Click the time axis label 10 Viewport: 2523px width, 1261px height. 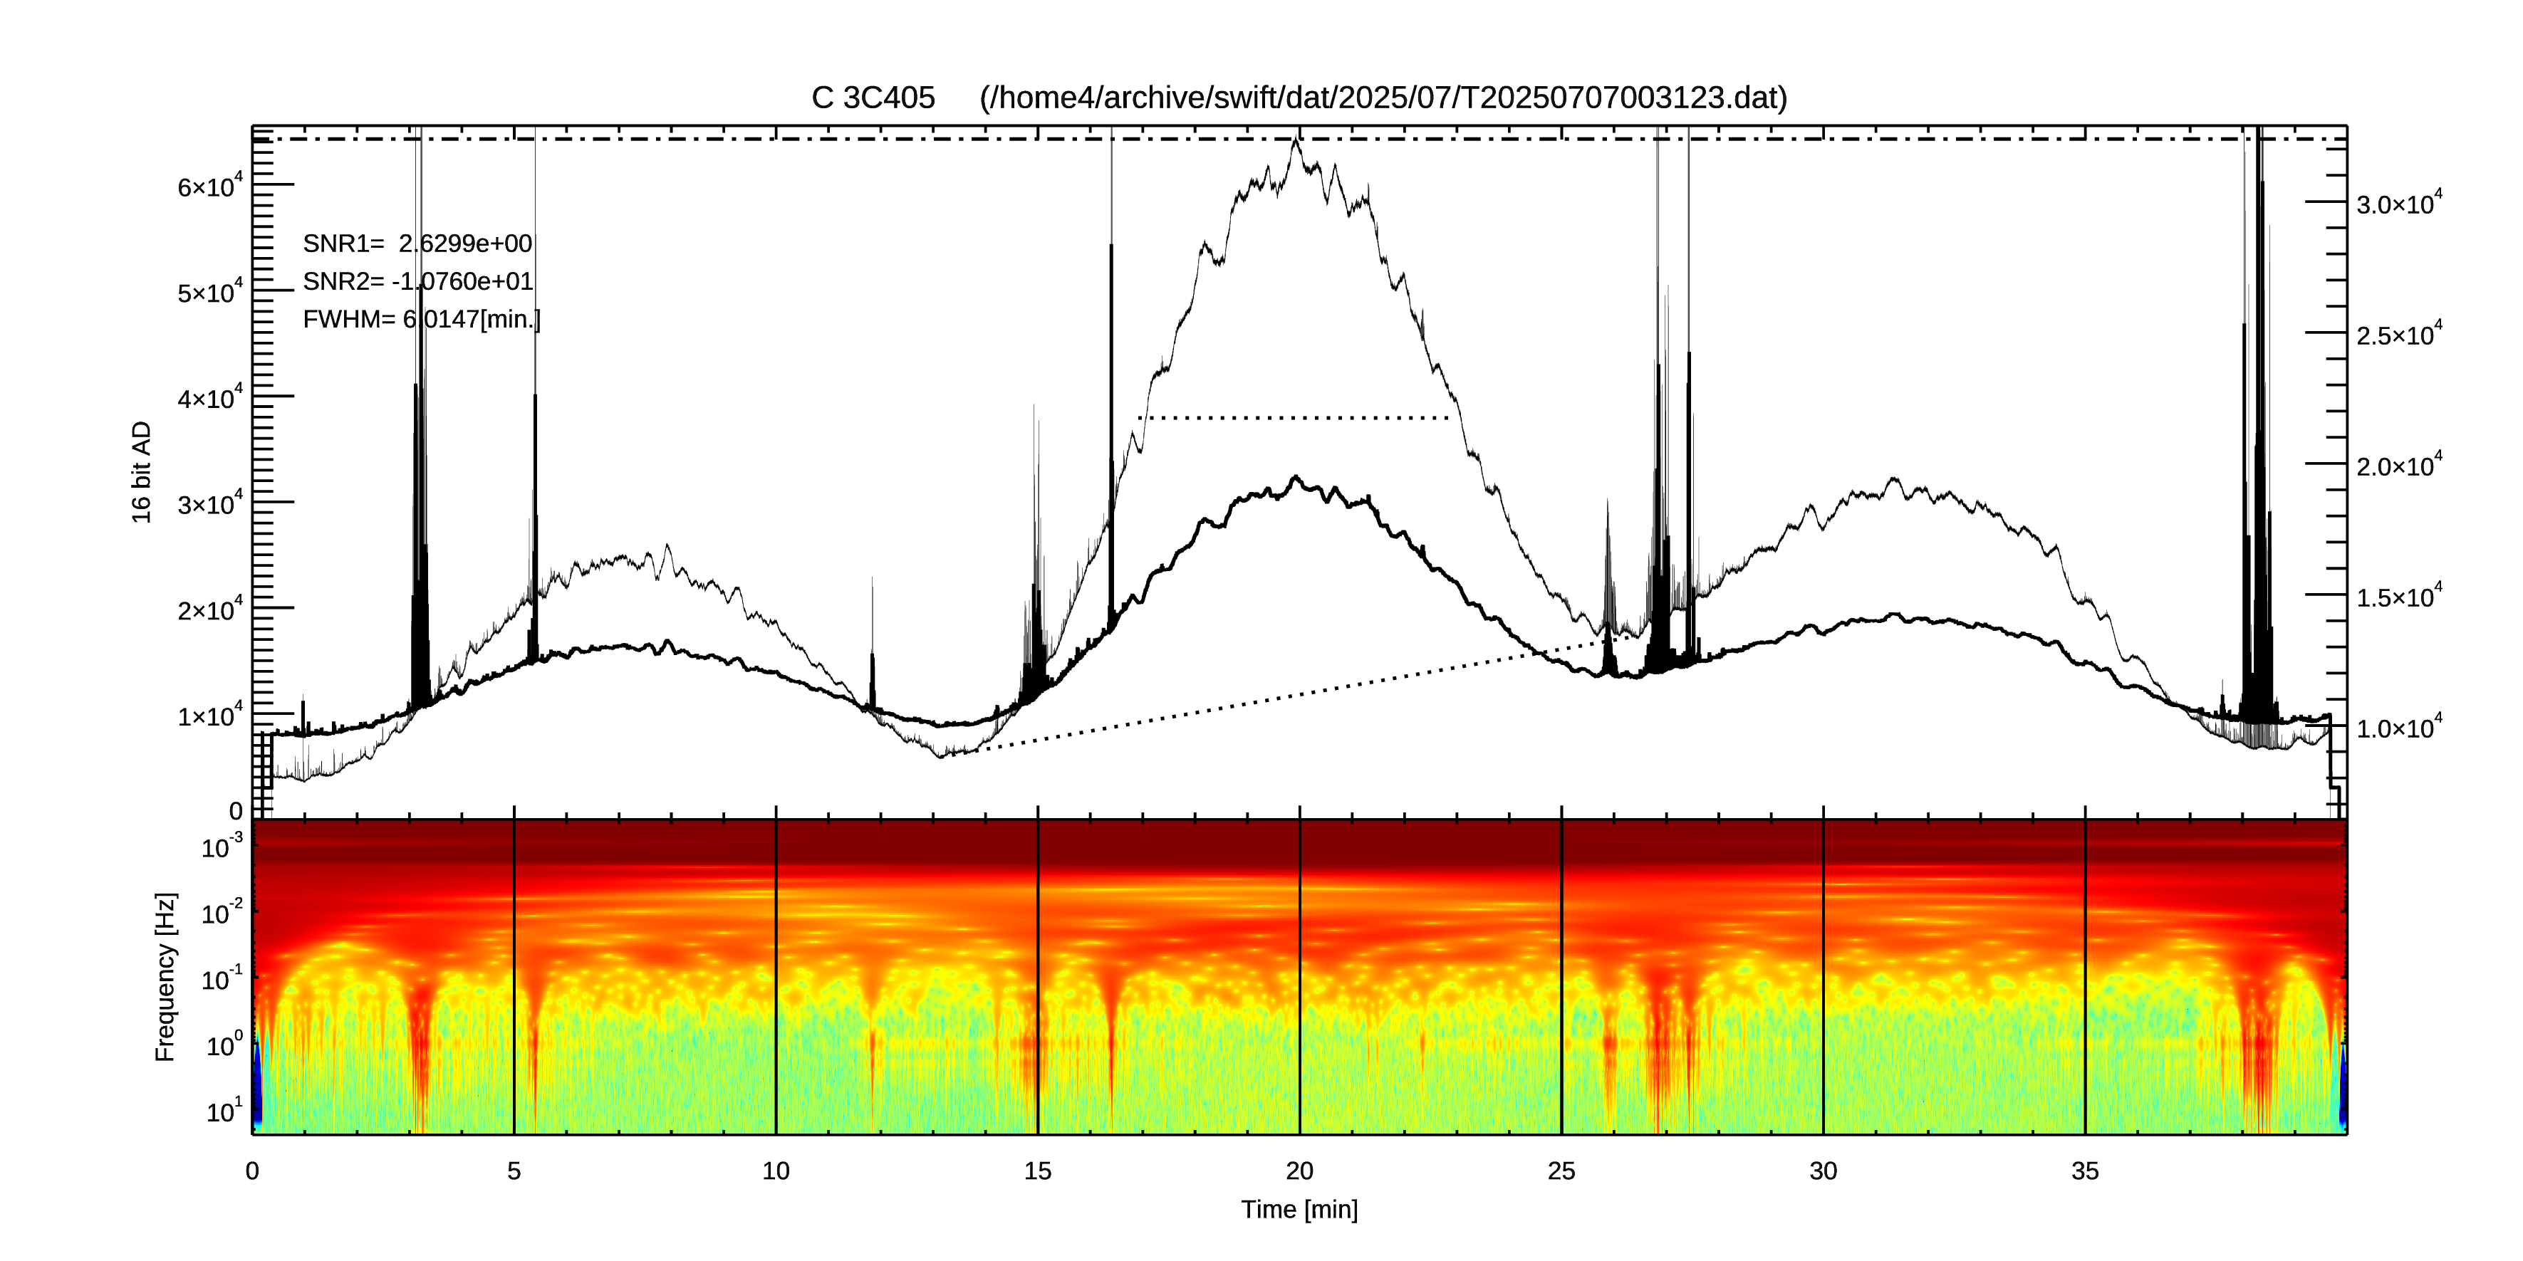(776, 1171)
